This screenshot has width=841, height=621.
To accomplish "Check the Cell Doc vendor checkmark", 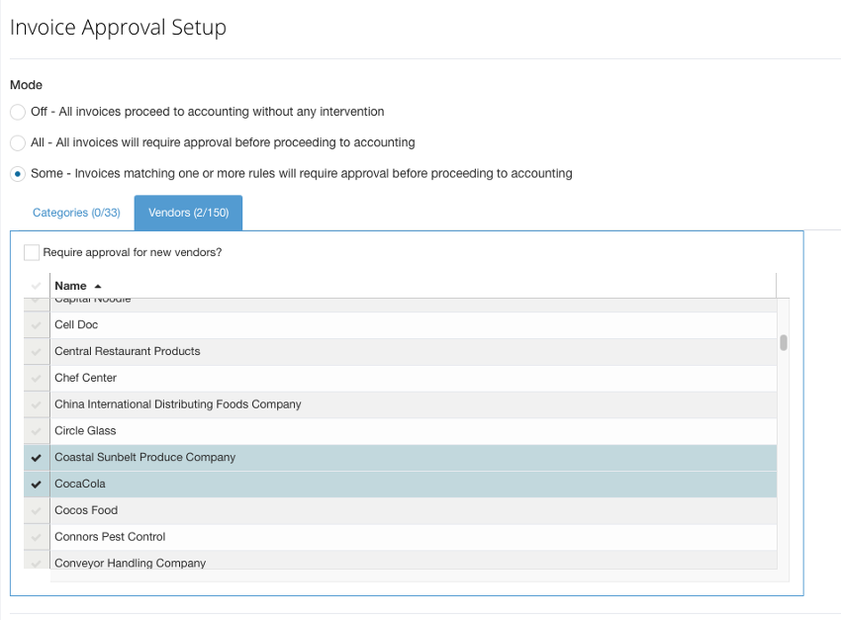I will [x=37, y=325].
